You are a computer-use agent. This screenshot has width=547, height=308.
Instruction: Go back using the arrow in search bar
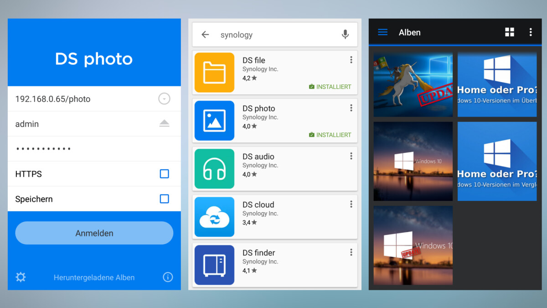205,34
